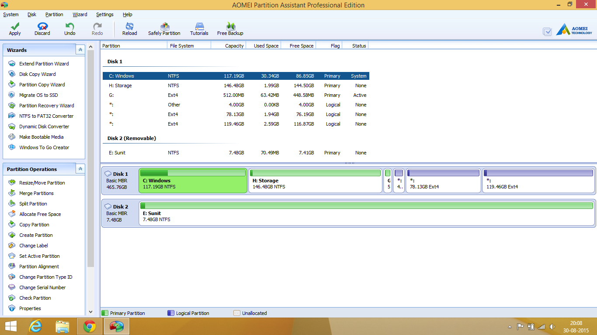Open the Settings menu
Image resolution: width=597 pixels, height=335 pixels.
[105, 14]
